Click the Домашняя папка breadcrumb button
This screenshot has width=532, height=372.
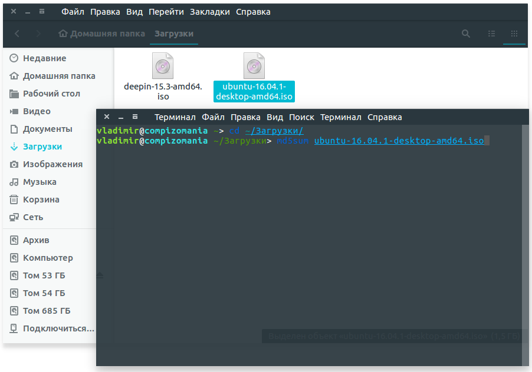coord(102,34)
